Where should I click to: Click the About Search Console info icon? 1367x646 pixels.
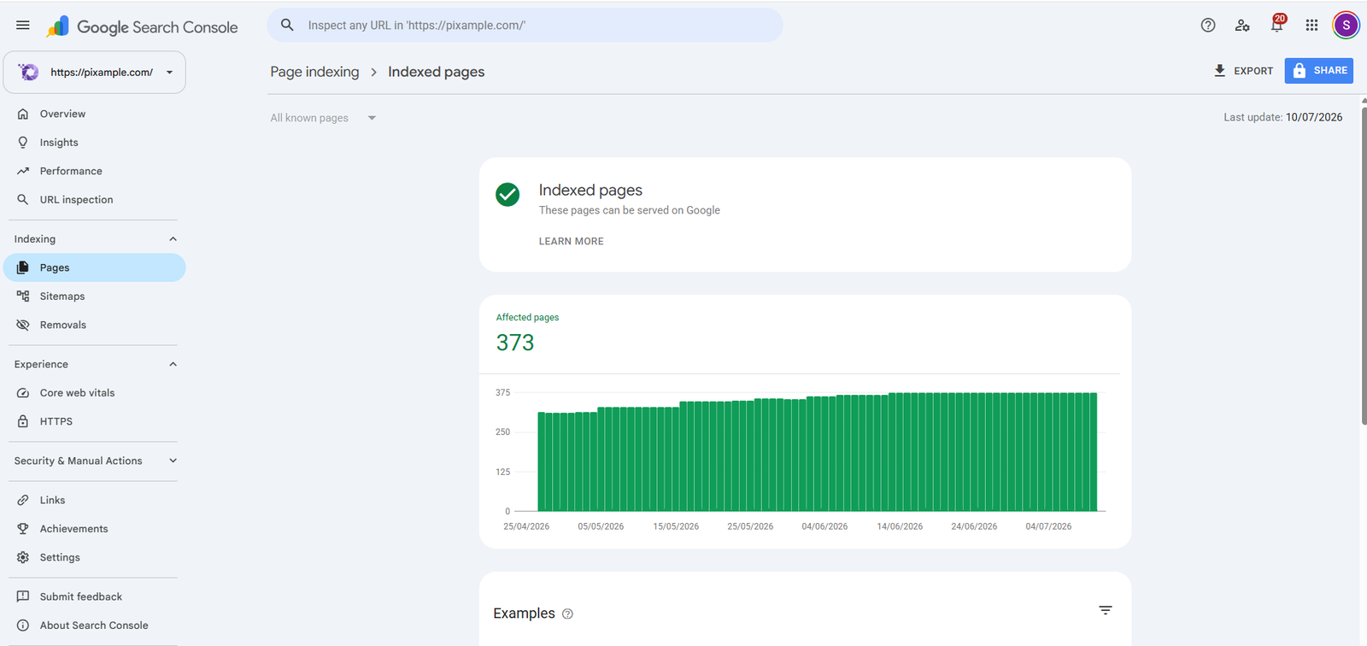[23, 625]
